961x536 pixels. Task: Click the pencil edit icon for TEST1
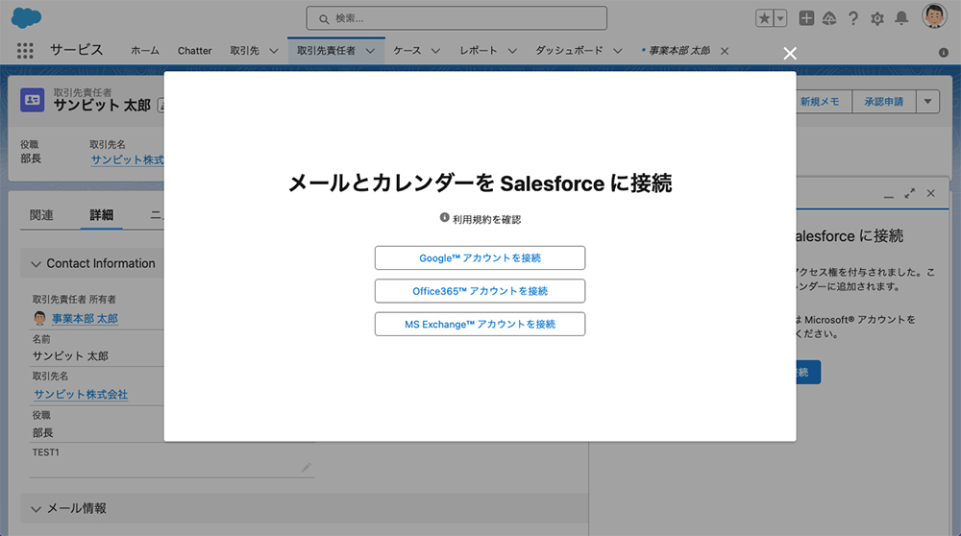tap(306, 468)
